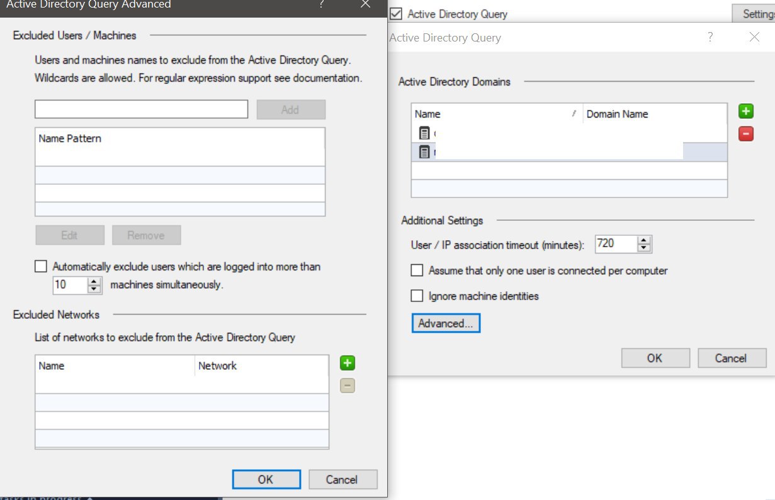Uncheck the Active Directory Query checkbox
The width and height of the screenshot is (775, 500).
[396, 13]
